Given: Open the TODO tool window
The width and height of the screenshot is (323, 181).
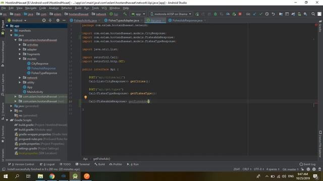Looking at the screenshot, I should click(x=65, y=164).
